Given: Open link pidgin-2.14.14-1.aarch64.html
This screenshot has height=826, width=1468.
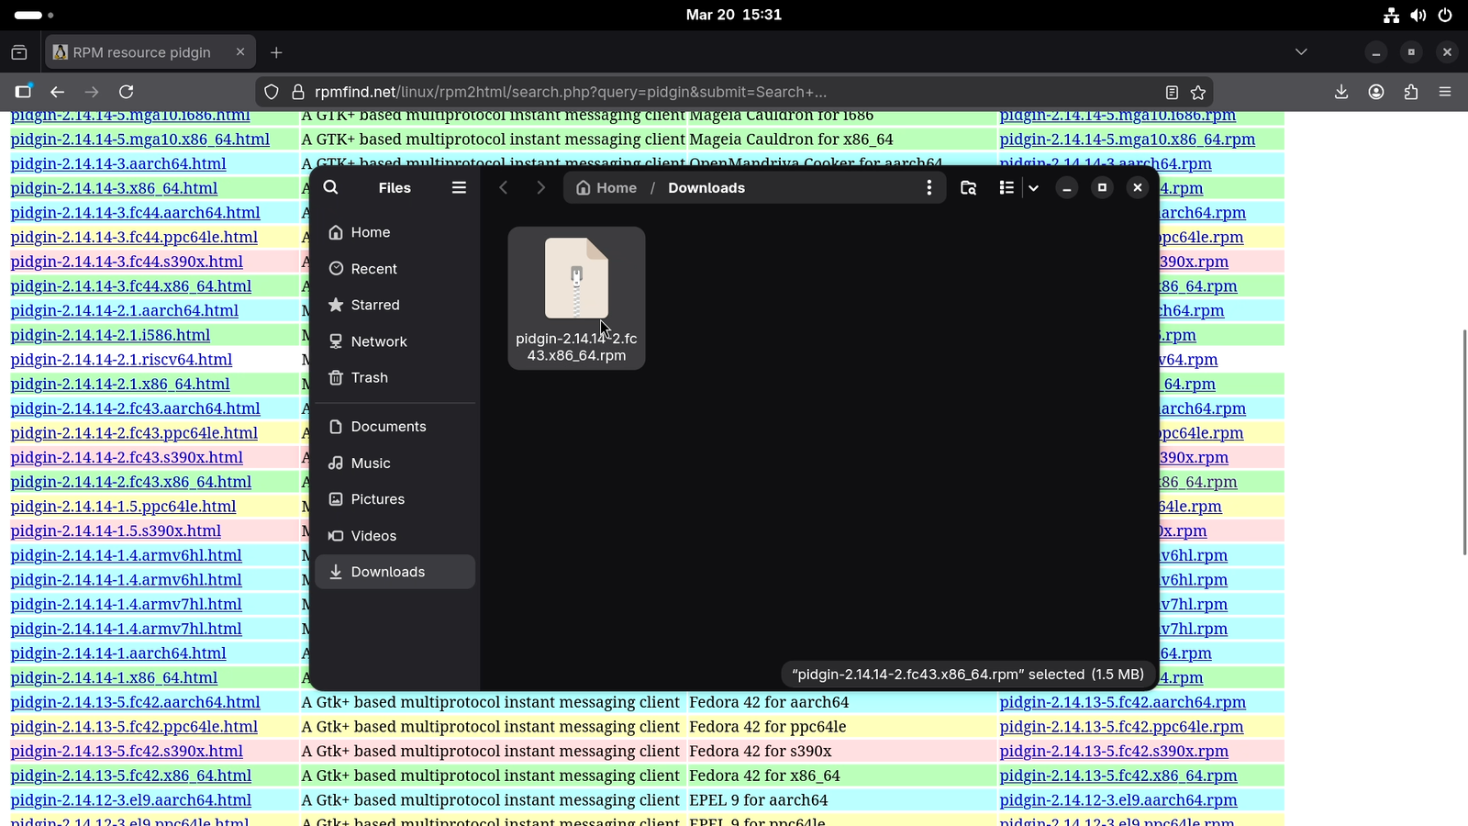Looking at the screenshot, I should [x=118, y=653].
